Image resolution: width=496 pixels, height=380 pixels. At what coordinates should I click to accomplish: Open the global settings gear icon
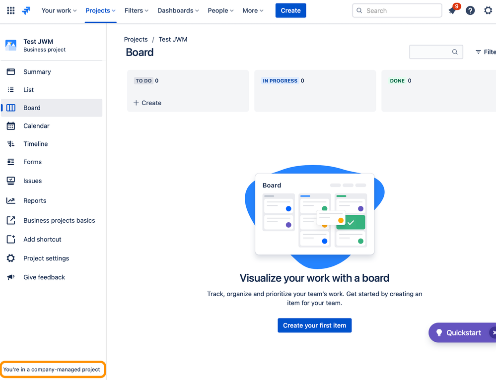point(488,10)
